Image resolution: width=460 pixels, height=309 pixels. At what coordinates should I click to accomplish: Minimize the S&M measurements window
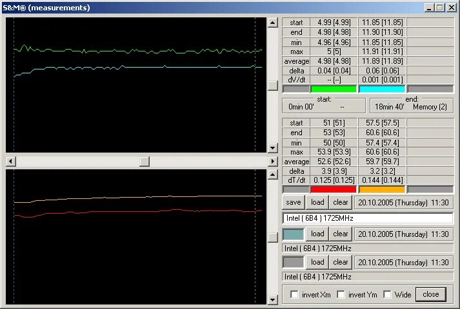[430, 8]
